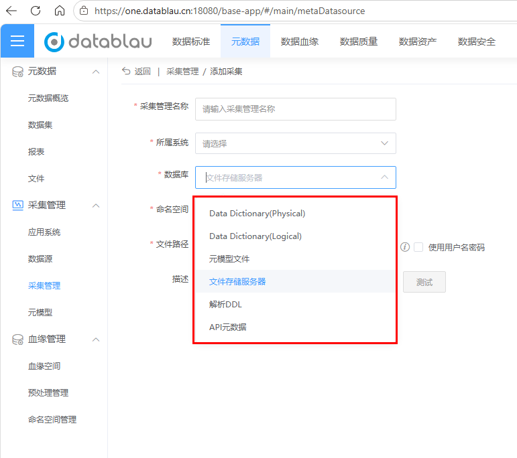
Task: Close the 数据库 dropdown via its arrow
Action: click(384, 177)
